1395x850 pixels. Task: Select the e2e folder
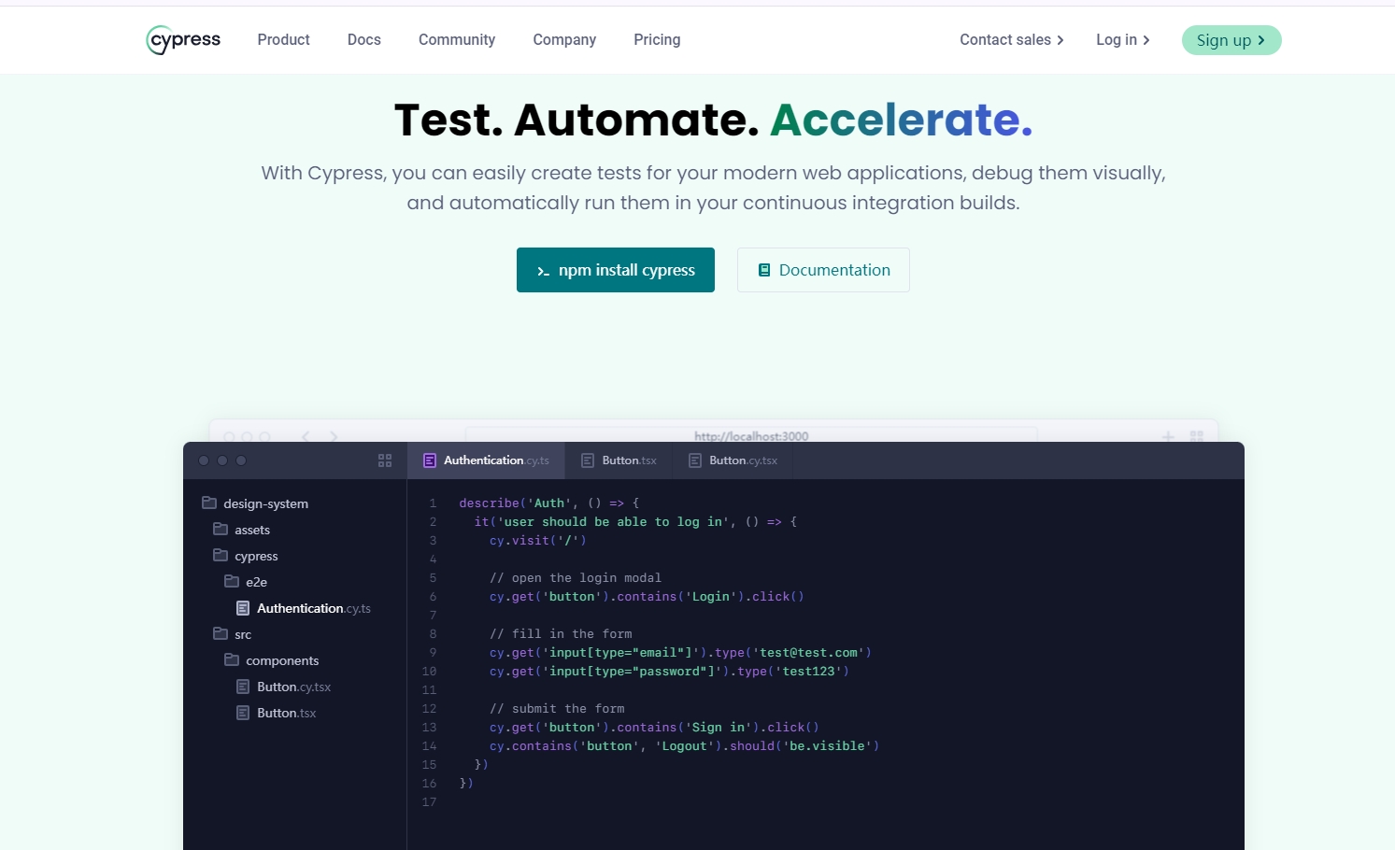247,582
